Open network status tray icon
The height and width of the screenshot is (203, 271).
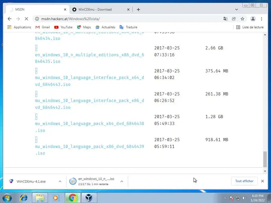coord(238,198)
